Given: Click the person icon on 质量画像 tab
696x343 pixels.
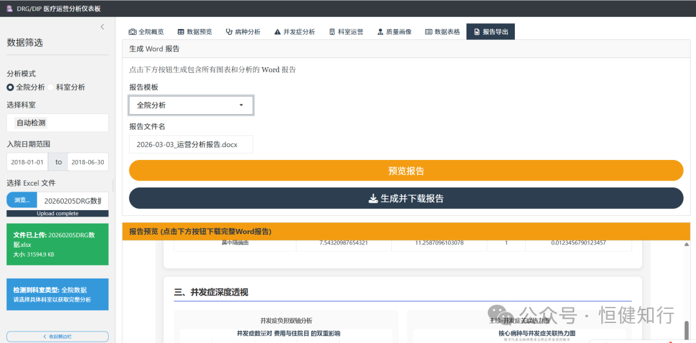Looking at the screenshot, I should [380, 32].
